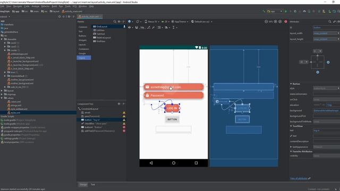This screenshot has height=191, width=340.
Task: Search the Attributes panel
Action: (329, 22)
